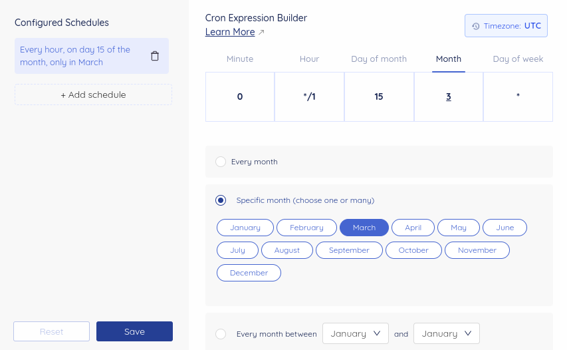Toggle the January month chip
The width and height of the screenshot is (567, 350).
tap(245, 228)
